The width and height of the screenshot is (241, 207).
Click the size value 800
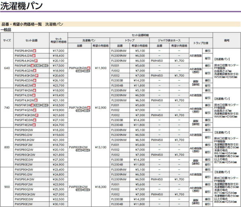pyautogui.click(x=7, y=147)
